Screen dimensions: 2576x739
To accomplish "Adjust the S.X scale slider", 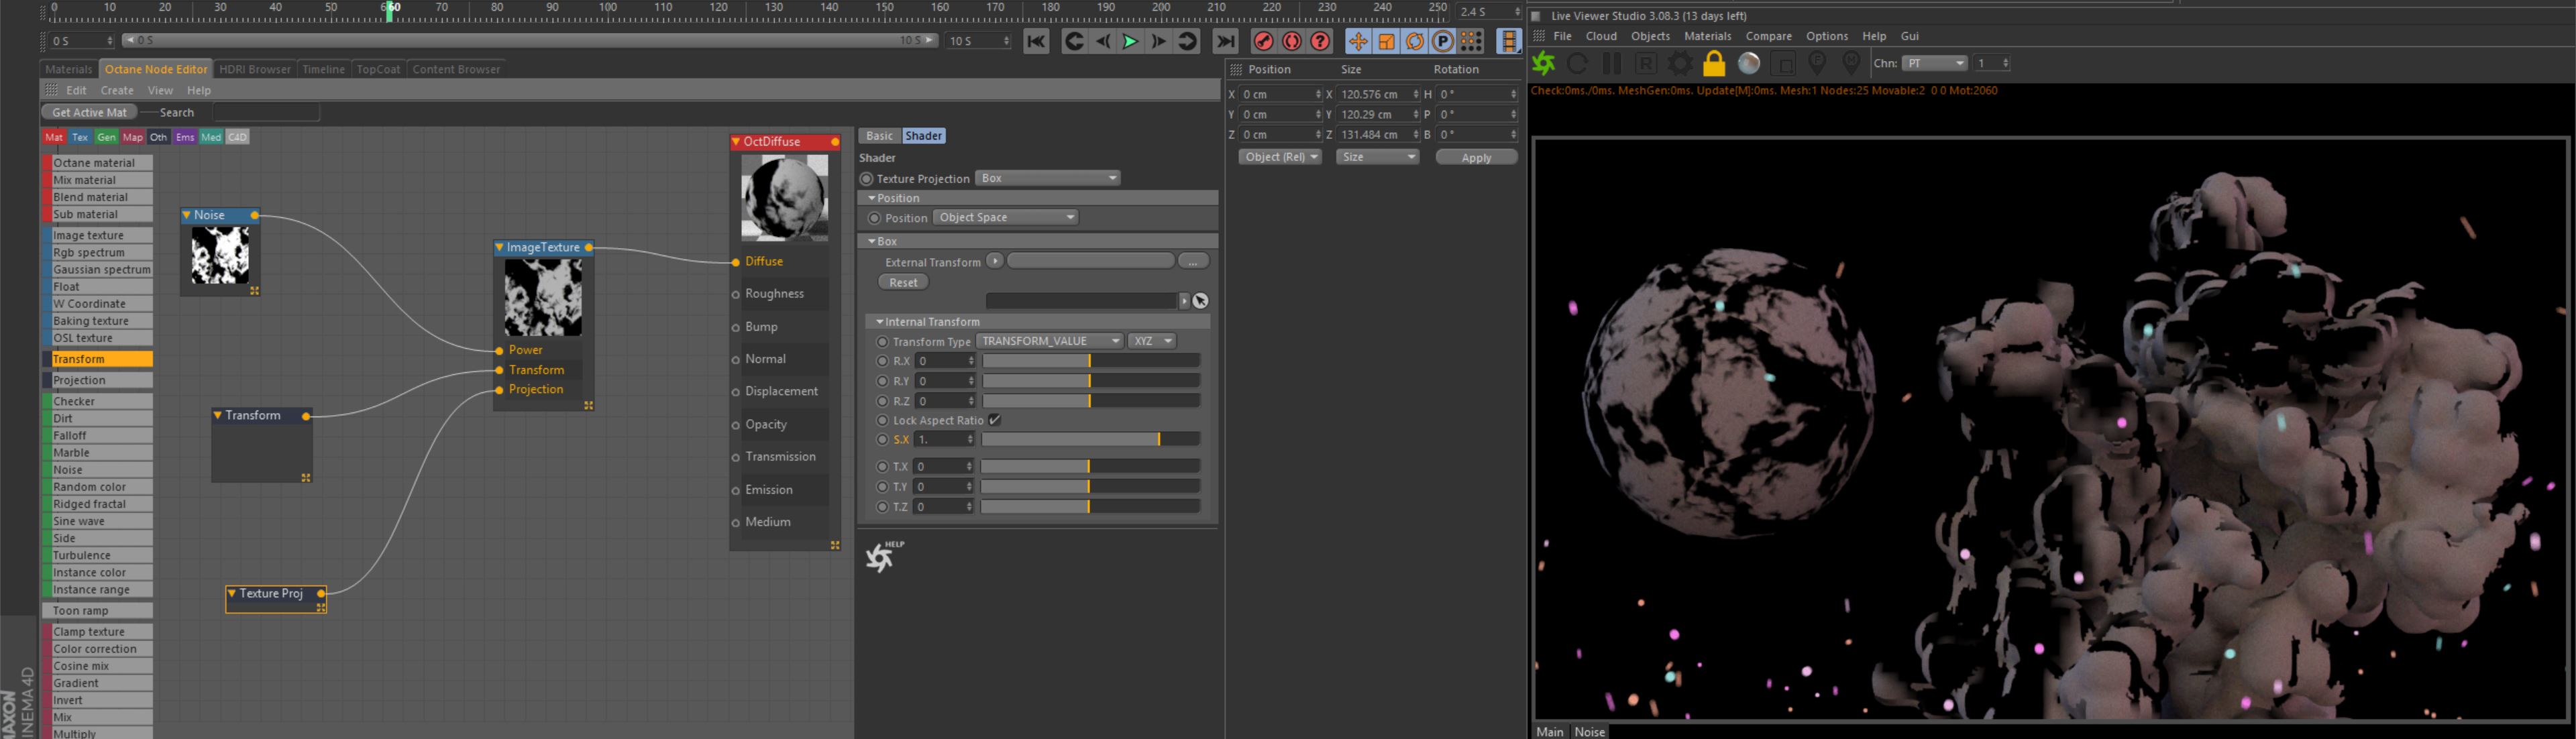I will (1090, 439).
